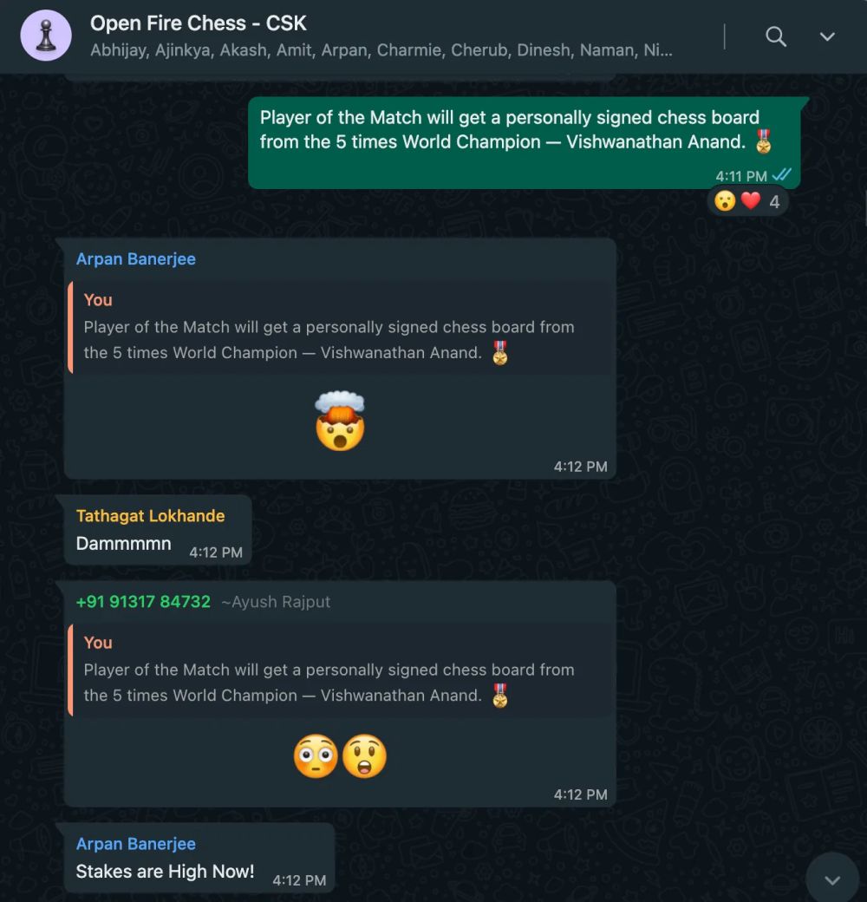Click the "Stakes are High Now!" message
The height and width of the screenshot is (902, 867).
click(165, 872)
